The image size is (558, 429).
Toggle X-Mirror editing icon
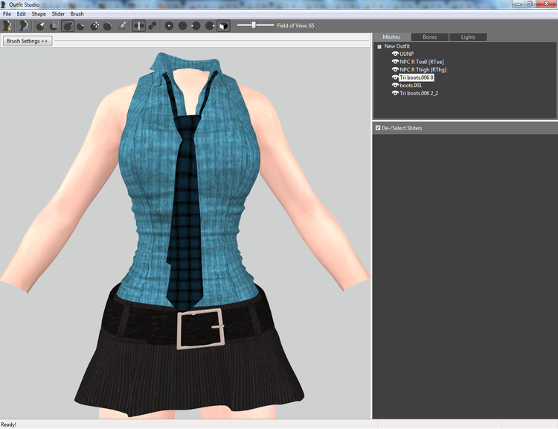click(139, 25)
